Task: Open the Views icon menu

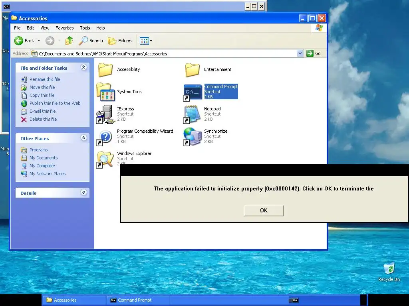Action: (x=146, y=41)
